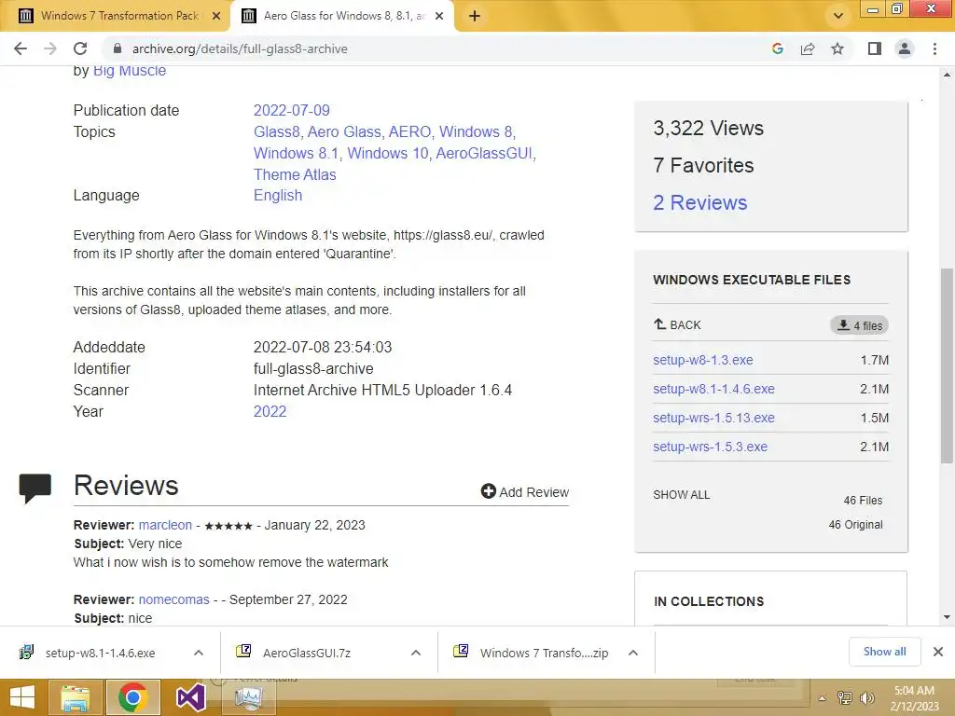Click SHOW ALL files link
Image resolution: width=955 pixels, height=716 pixels.
coord(681,494)
